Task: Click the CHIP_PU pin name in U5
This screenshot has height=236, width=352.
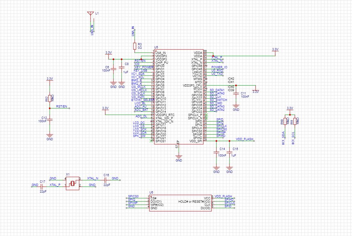Action: (162, 63)
